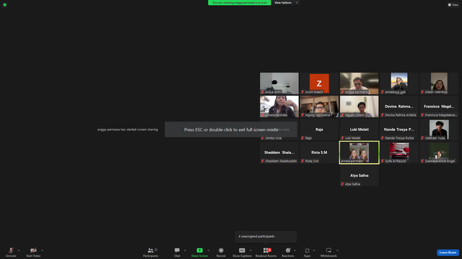This screenshot has height=259, width=462.
Task: Click muted mic icon on Shaddam Shalahuddin's tile
Action: 262,161
